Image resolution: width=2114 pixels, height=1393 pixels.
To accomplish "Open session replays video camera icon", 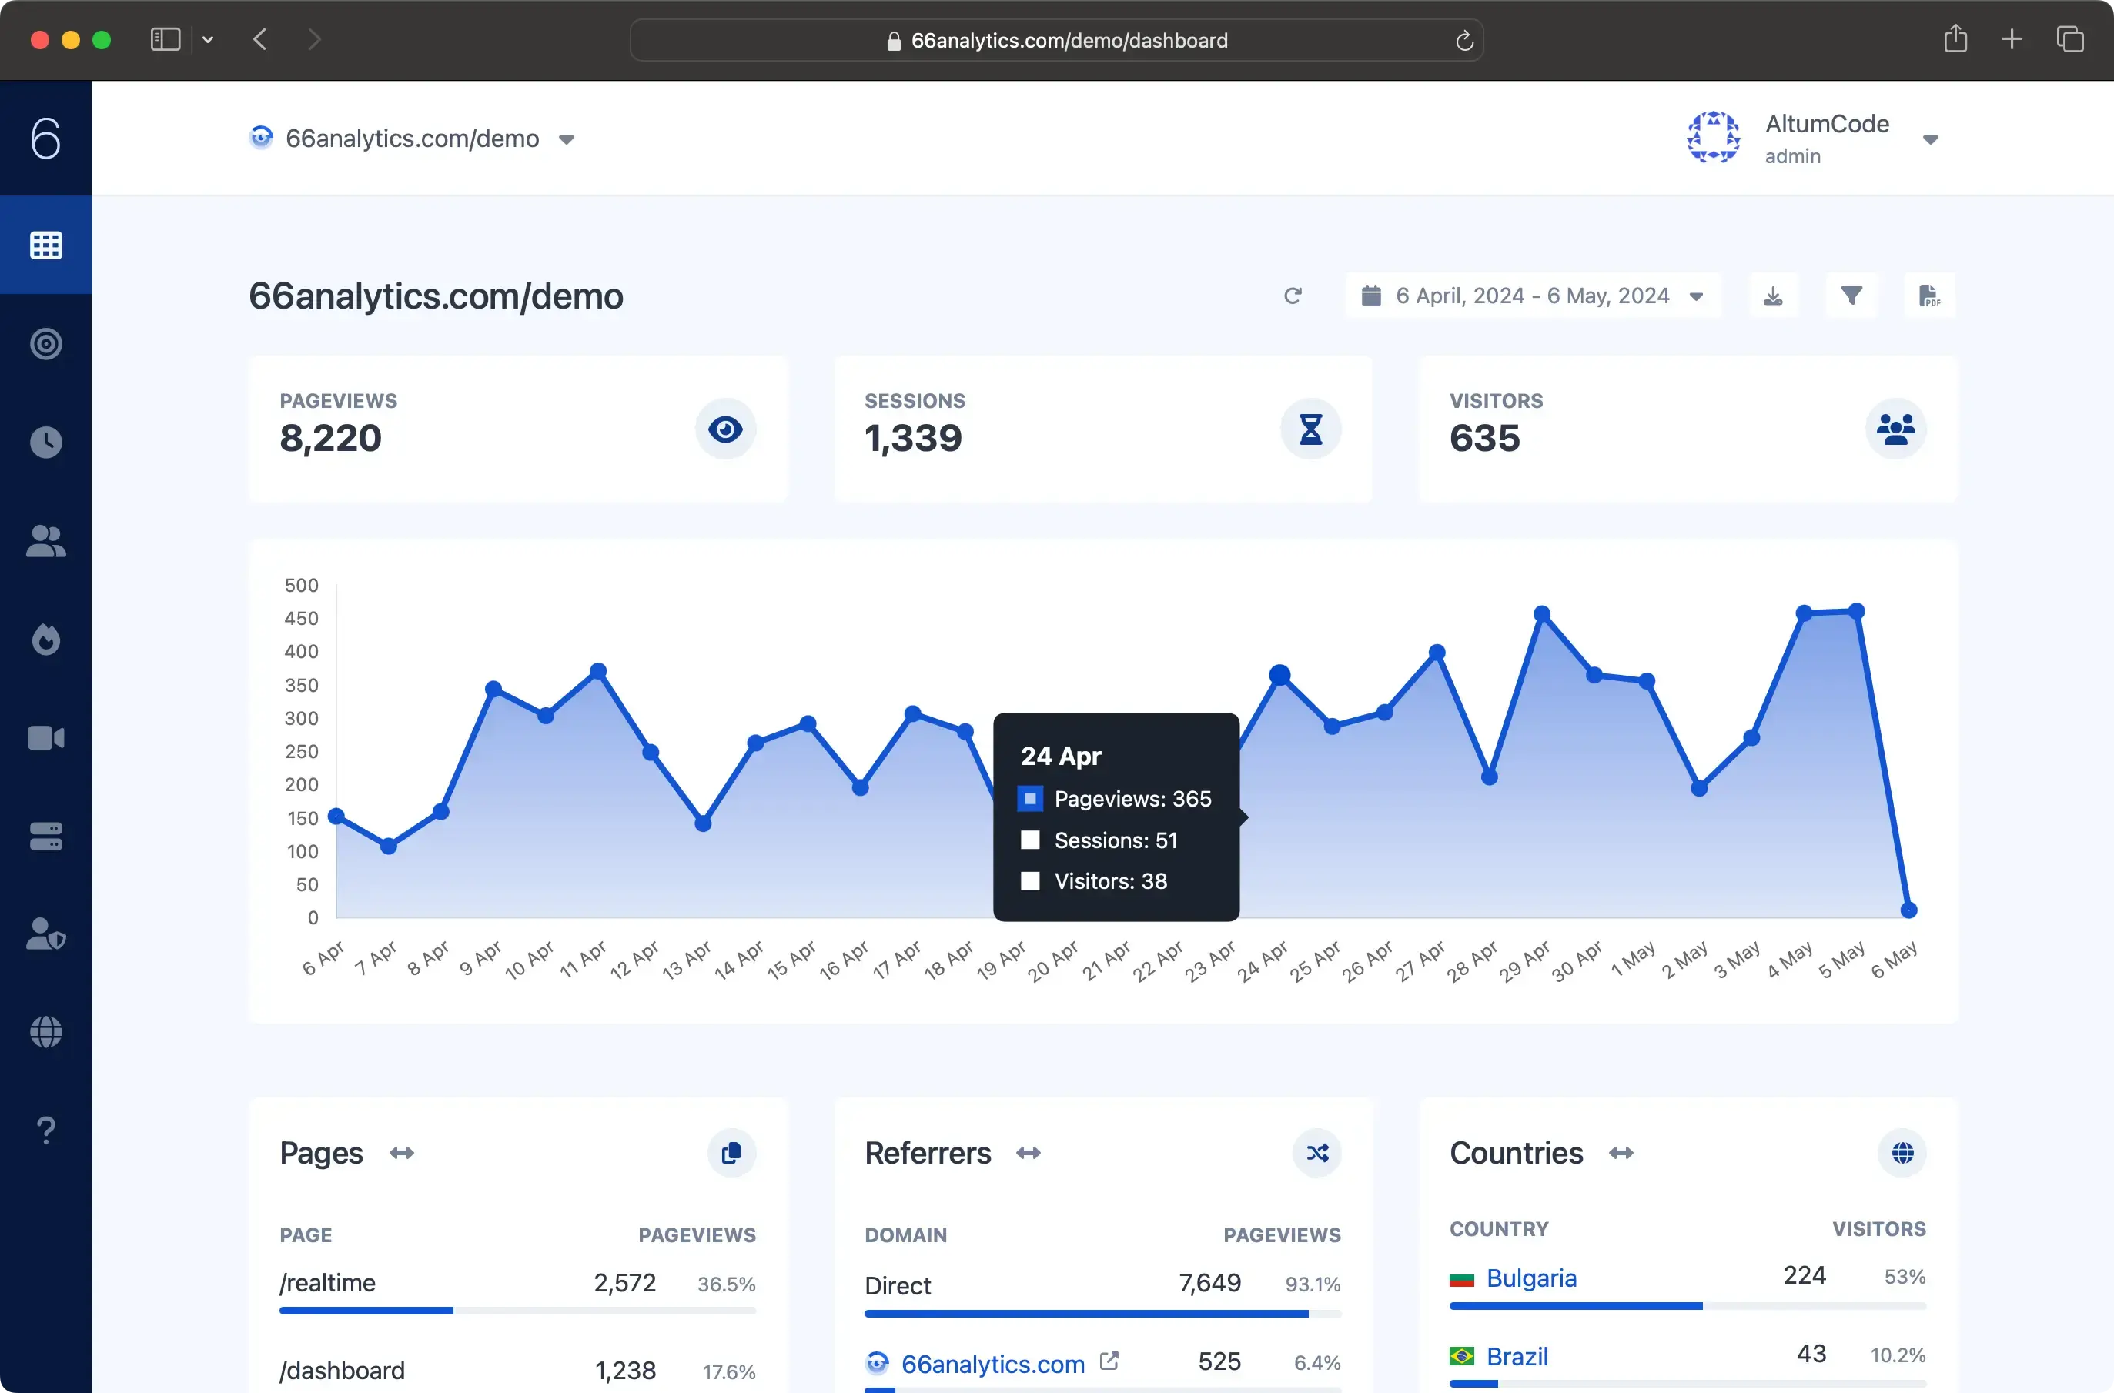I will 46,738.
